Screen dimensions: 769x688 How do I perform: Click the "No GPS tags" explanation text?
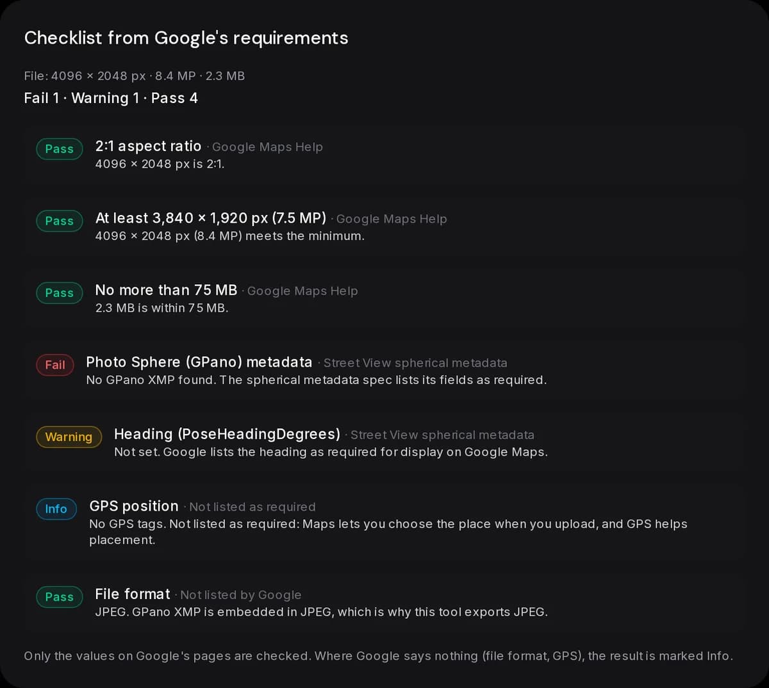click(388, 532)
